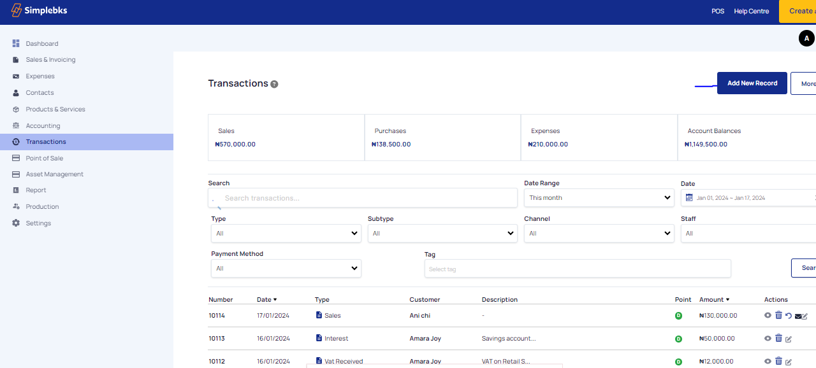The image size is (816, 368).
Task: Open the user avatar 'A' profile
Action: [x=806, y=39]
